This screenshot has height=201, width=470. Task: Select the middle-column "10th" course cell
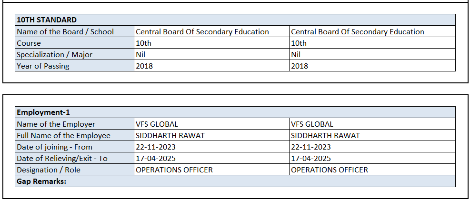pos(143,43)
